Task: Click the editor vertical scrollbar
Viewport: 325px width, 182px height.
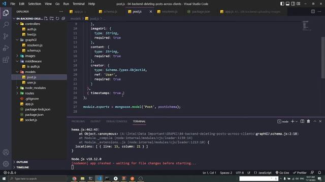Action: [x=323, y=58]
